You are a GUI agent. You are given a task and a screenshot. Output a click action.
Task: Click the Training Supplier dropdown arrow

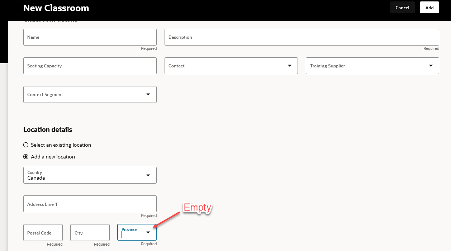431,66
